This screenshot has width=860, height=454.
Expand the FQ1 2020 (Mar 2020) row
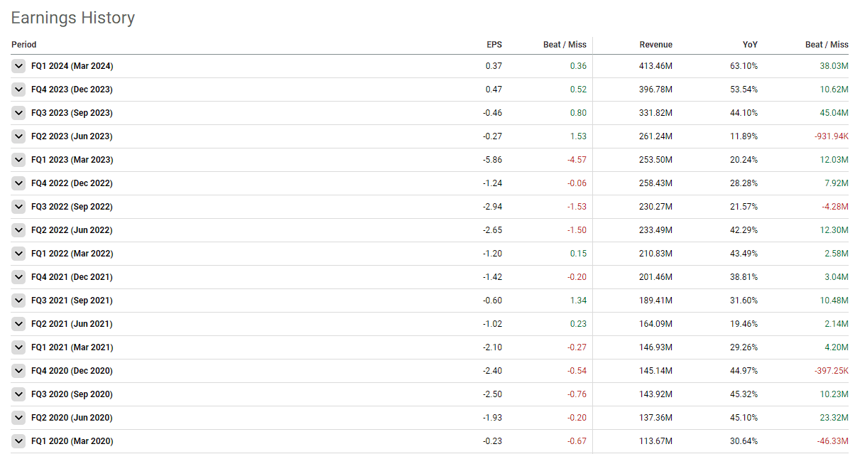click(19, 441)
